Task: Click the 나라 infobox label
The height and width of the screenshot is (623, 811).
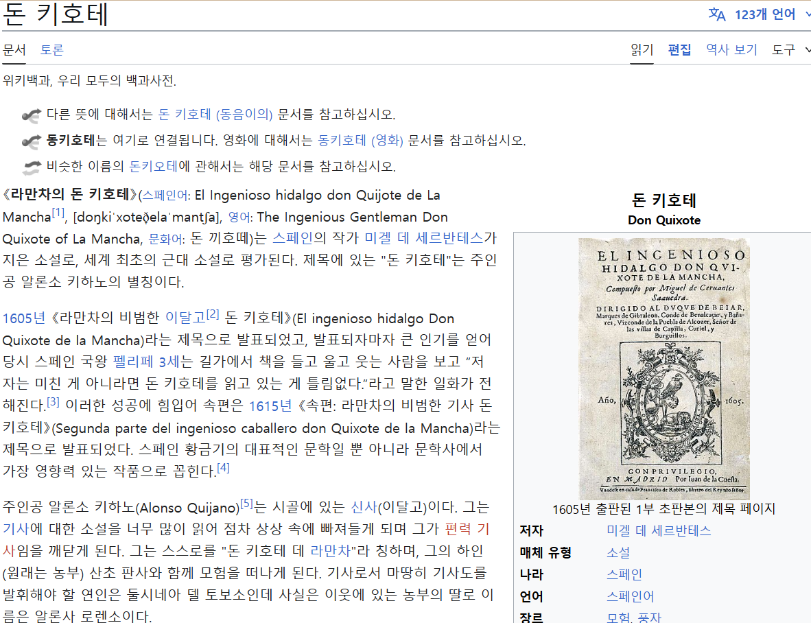Action: [532, 574]
